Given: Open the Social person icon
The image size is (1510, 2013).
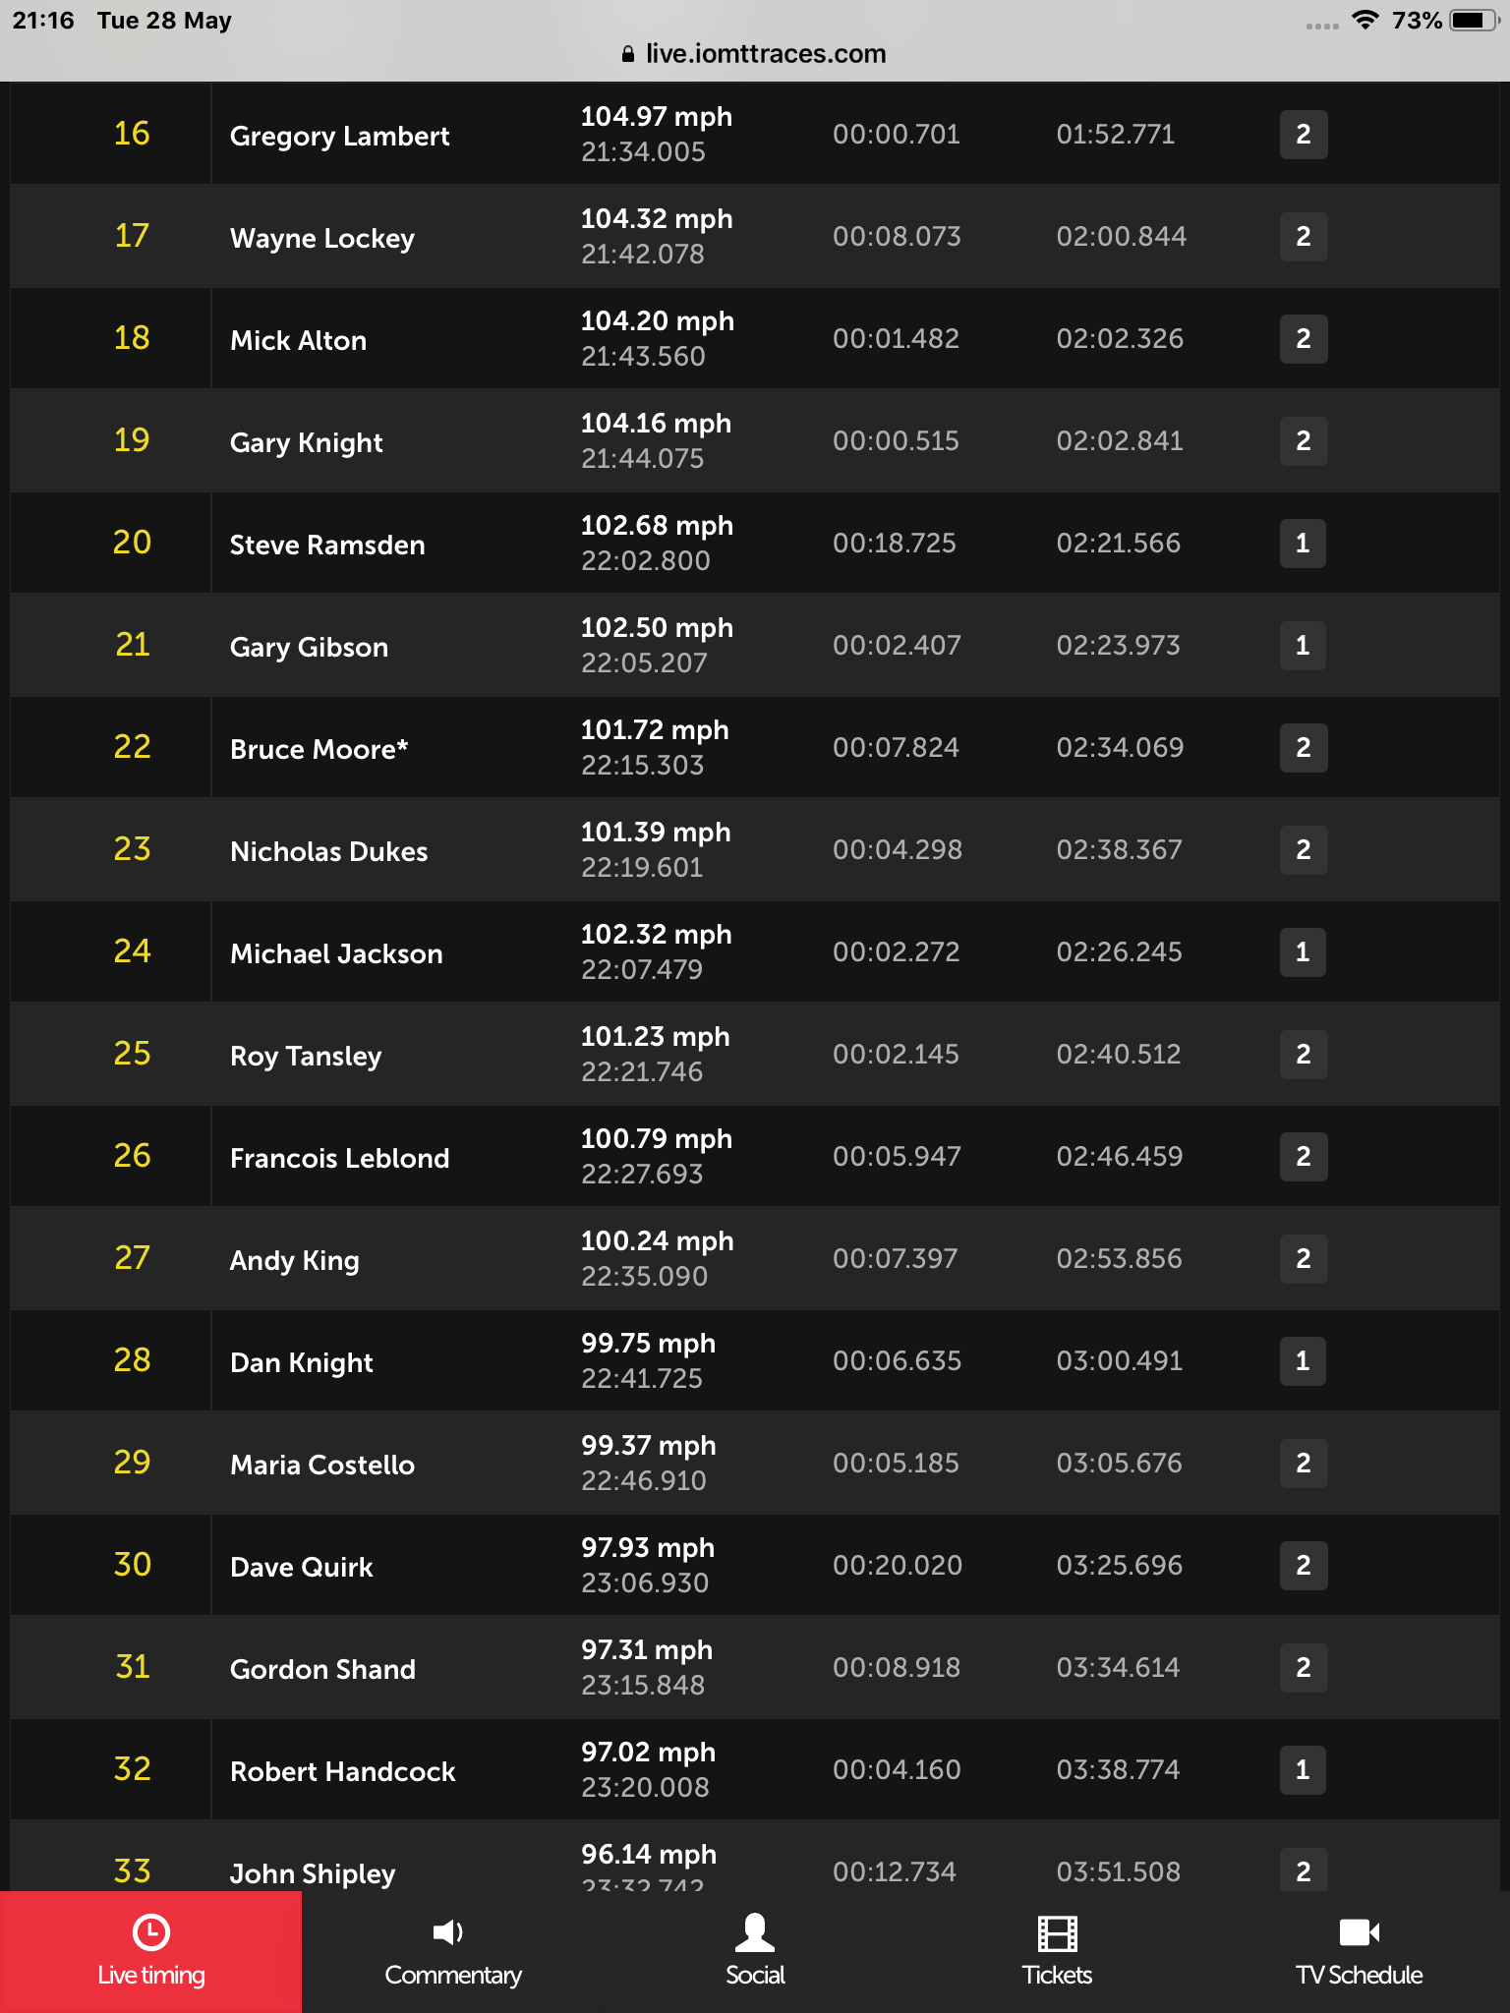Looking at the screenshot, I should pyautogui.click(x=755, y=1932).
